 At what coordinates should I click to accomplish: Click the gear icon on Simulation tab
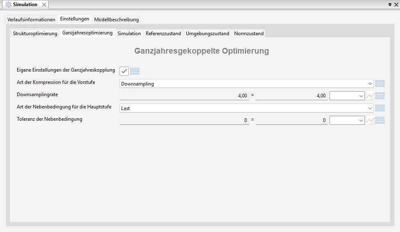click(8, 5)
